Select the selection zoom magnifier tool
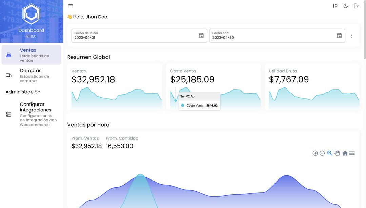Image resolution: width=366 pixels, height=208 pixels. (x=330, y=153)
